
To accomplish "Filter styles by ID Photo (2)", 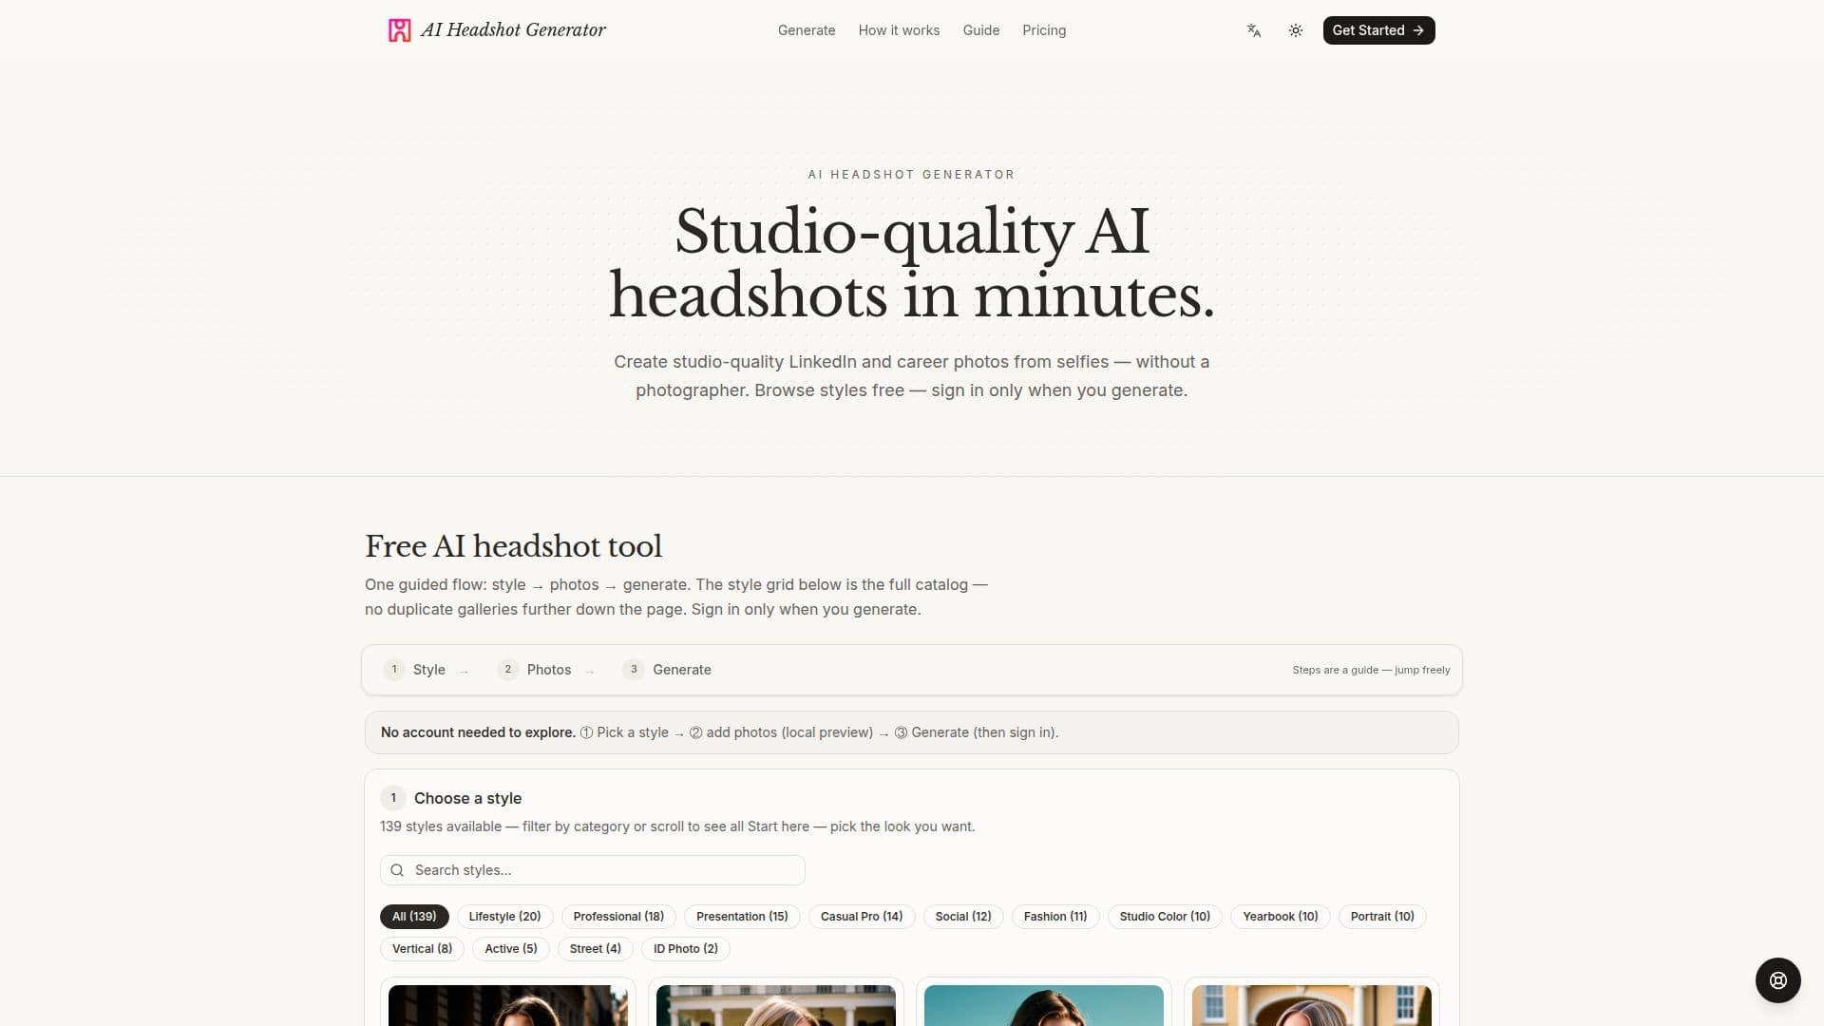I will tap(686, 949).
